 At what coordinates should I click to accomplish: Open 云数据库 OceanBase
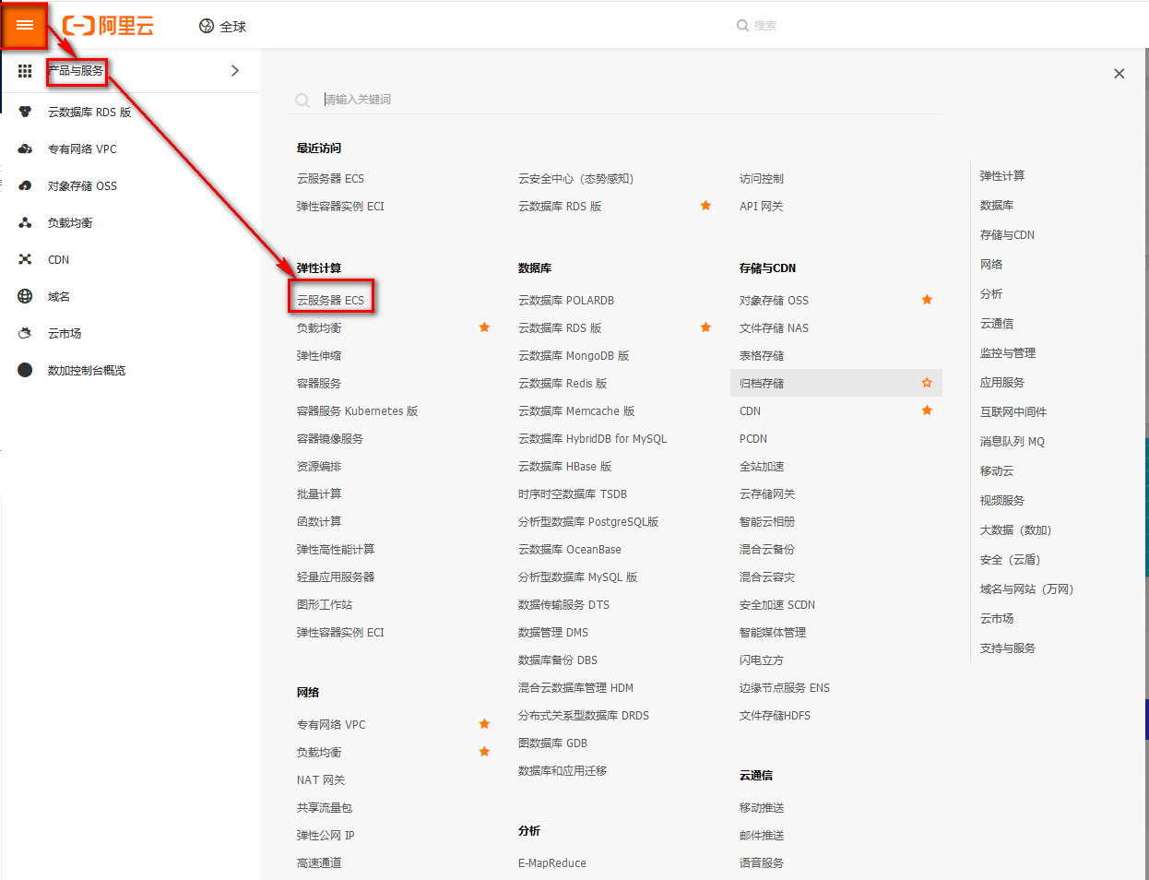coord(570,549)
